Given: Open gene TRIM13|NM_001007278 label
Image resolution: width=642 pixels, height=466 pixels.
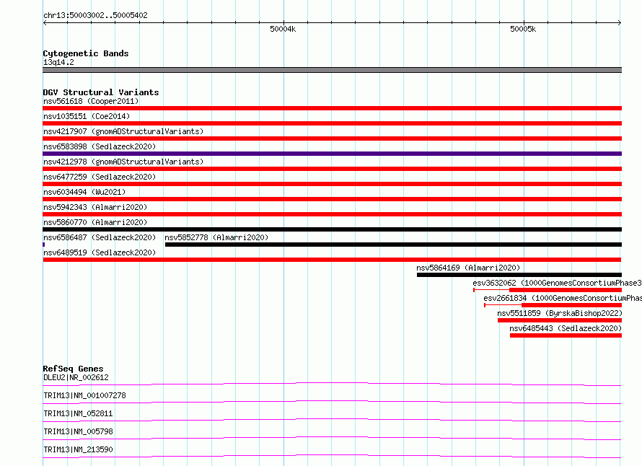Looking at the screenshot, I should click(x=84, y=395).
